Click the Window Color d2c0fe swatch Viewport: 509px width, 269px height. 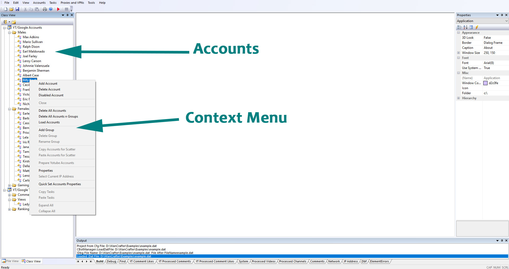point(485,83)
